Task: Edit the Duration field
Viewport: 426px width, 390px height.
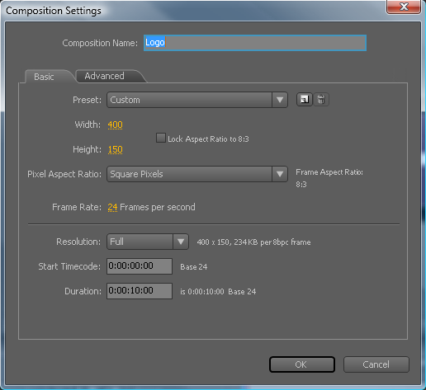Action: click(140, 291)
